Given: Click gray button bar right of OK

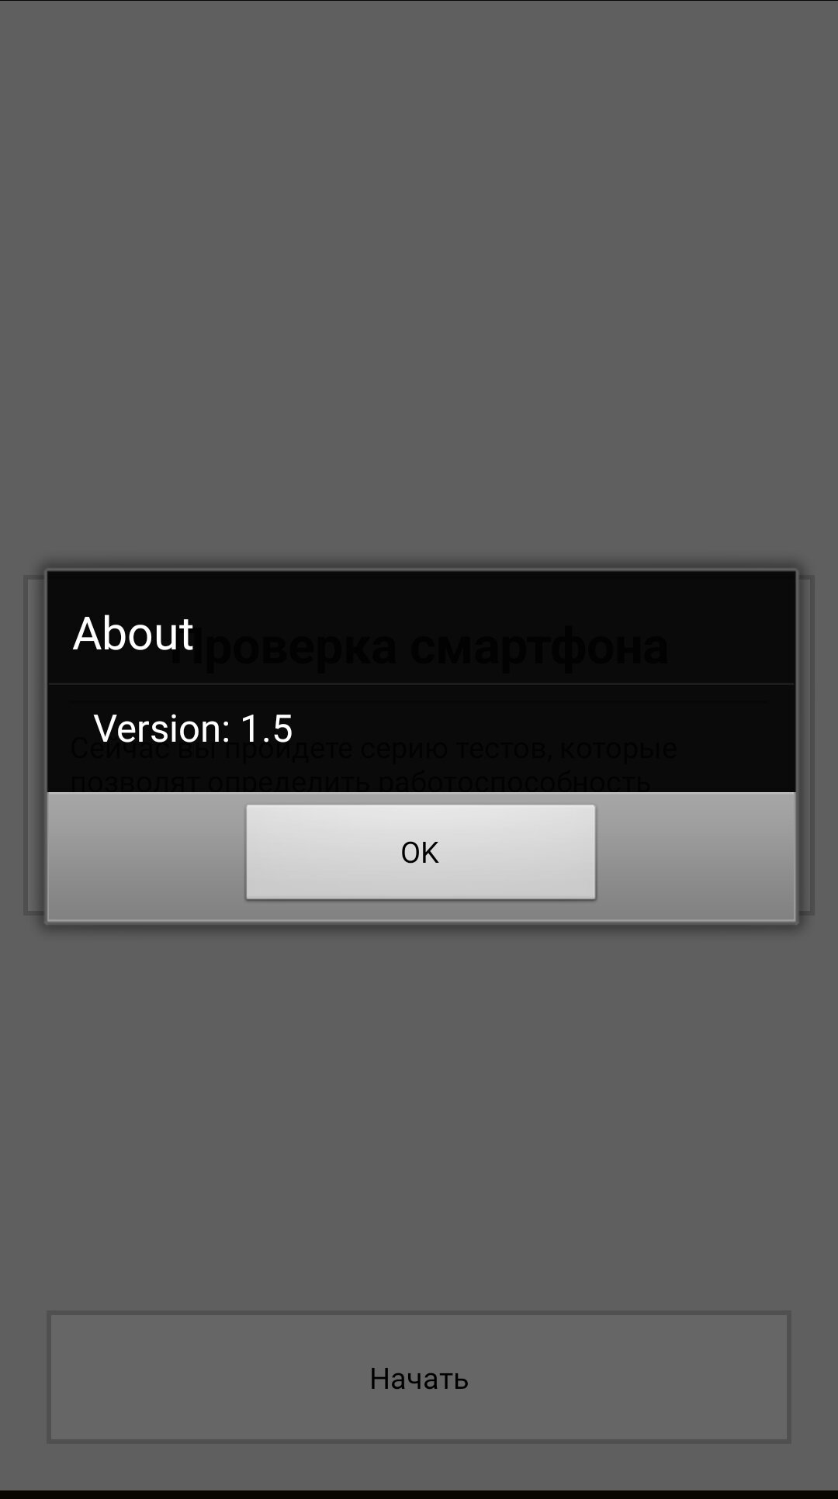Looking at the screenshot, I should (695, 855).
